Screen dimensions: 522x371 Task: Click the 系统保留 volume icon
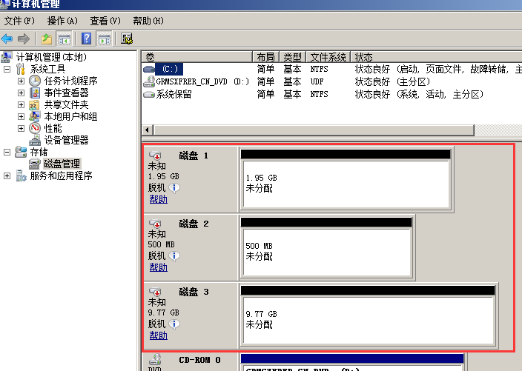coord(149,94)
